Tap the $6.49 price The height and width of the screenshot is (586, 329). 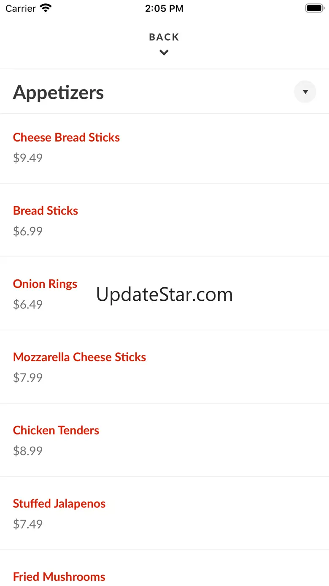click(x=28, y=304)
